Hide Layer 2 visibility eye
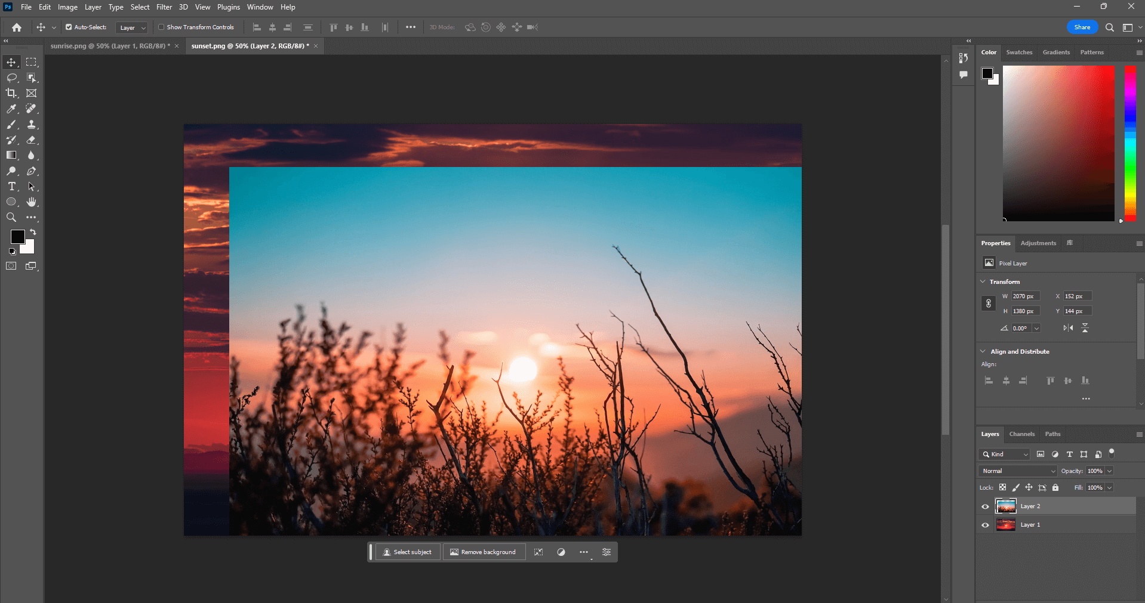 (985, 506)
